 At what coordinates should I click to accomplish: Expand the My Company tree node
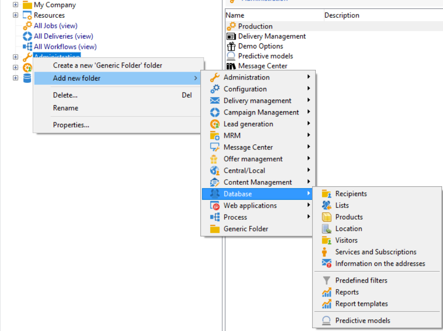pos(15,5)
